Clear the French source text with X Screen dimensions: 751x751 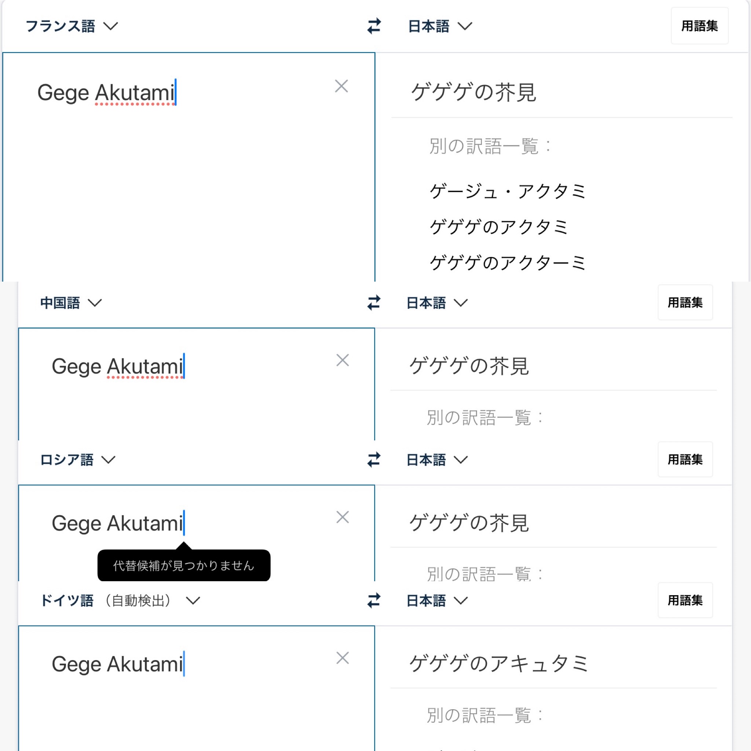341,86
